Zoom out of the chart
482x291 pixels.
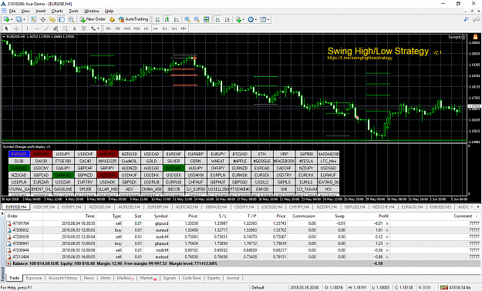point(197,19)
